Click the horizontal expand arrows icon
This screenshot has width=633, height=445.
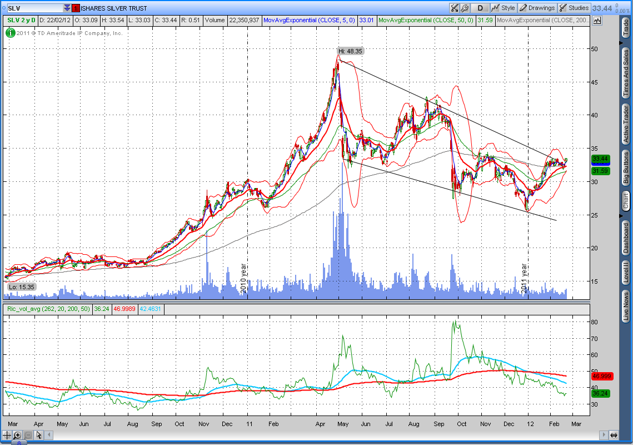[x=614, y=434]
